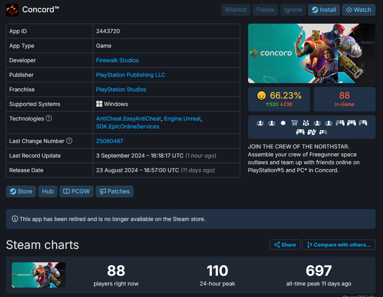Click the Concord header artwork image
383x297 pixels.
point(312,53)
